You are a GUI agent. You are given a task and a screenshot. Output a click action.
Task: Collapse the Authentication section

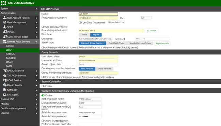click(x=36, y=13)
